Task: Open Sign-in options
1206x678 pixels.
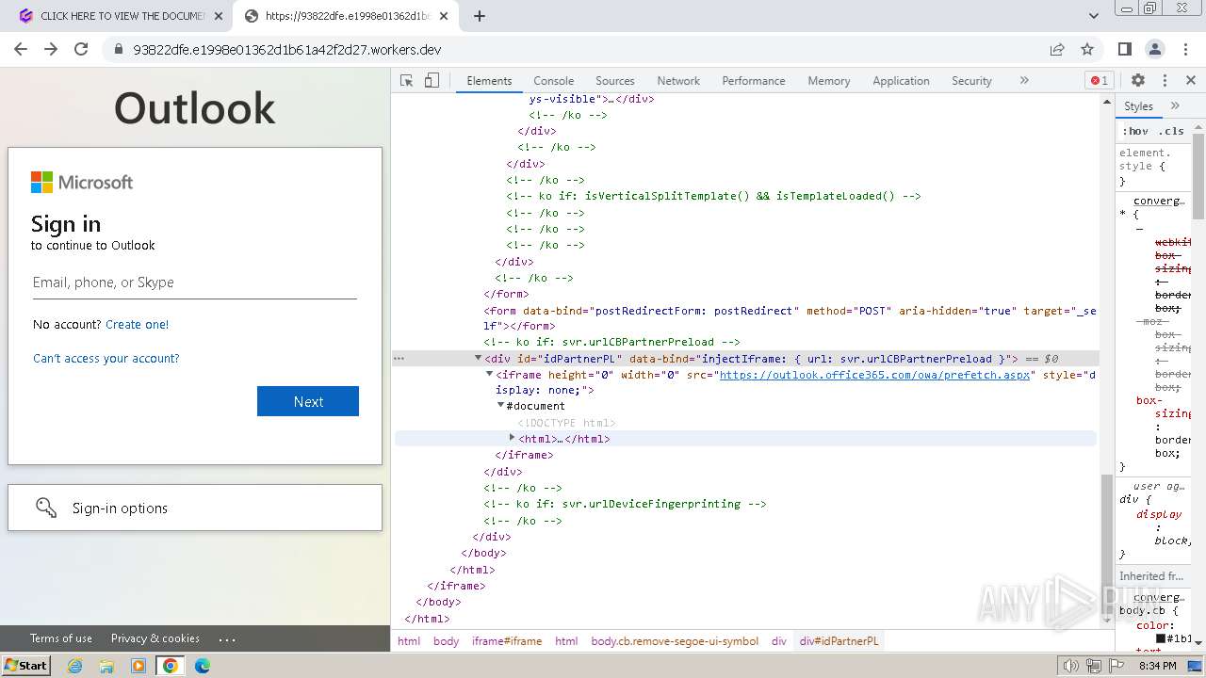Action: pos(195,508)
